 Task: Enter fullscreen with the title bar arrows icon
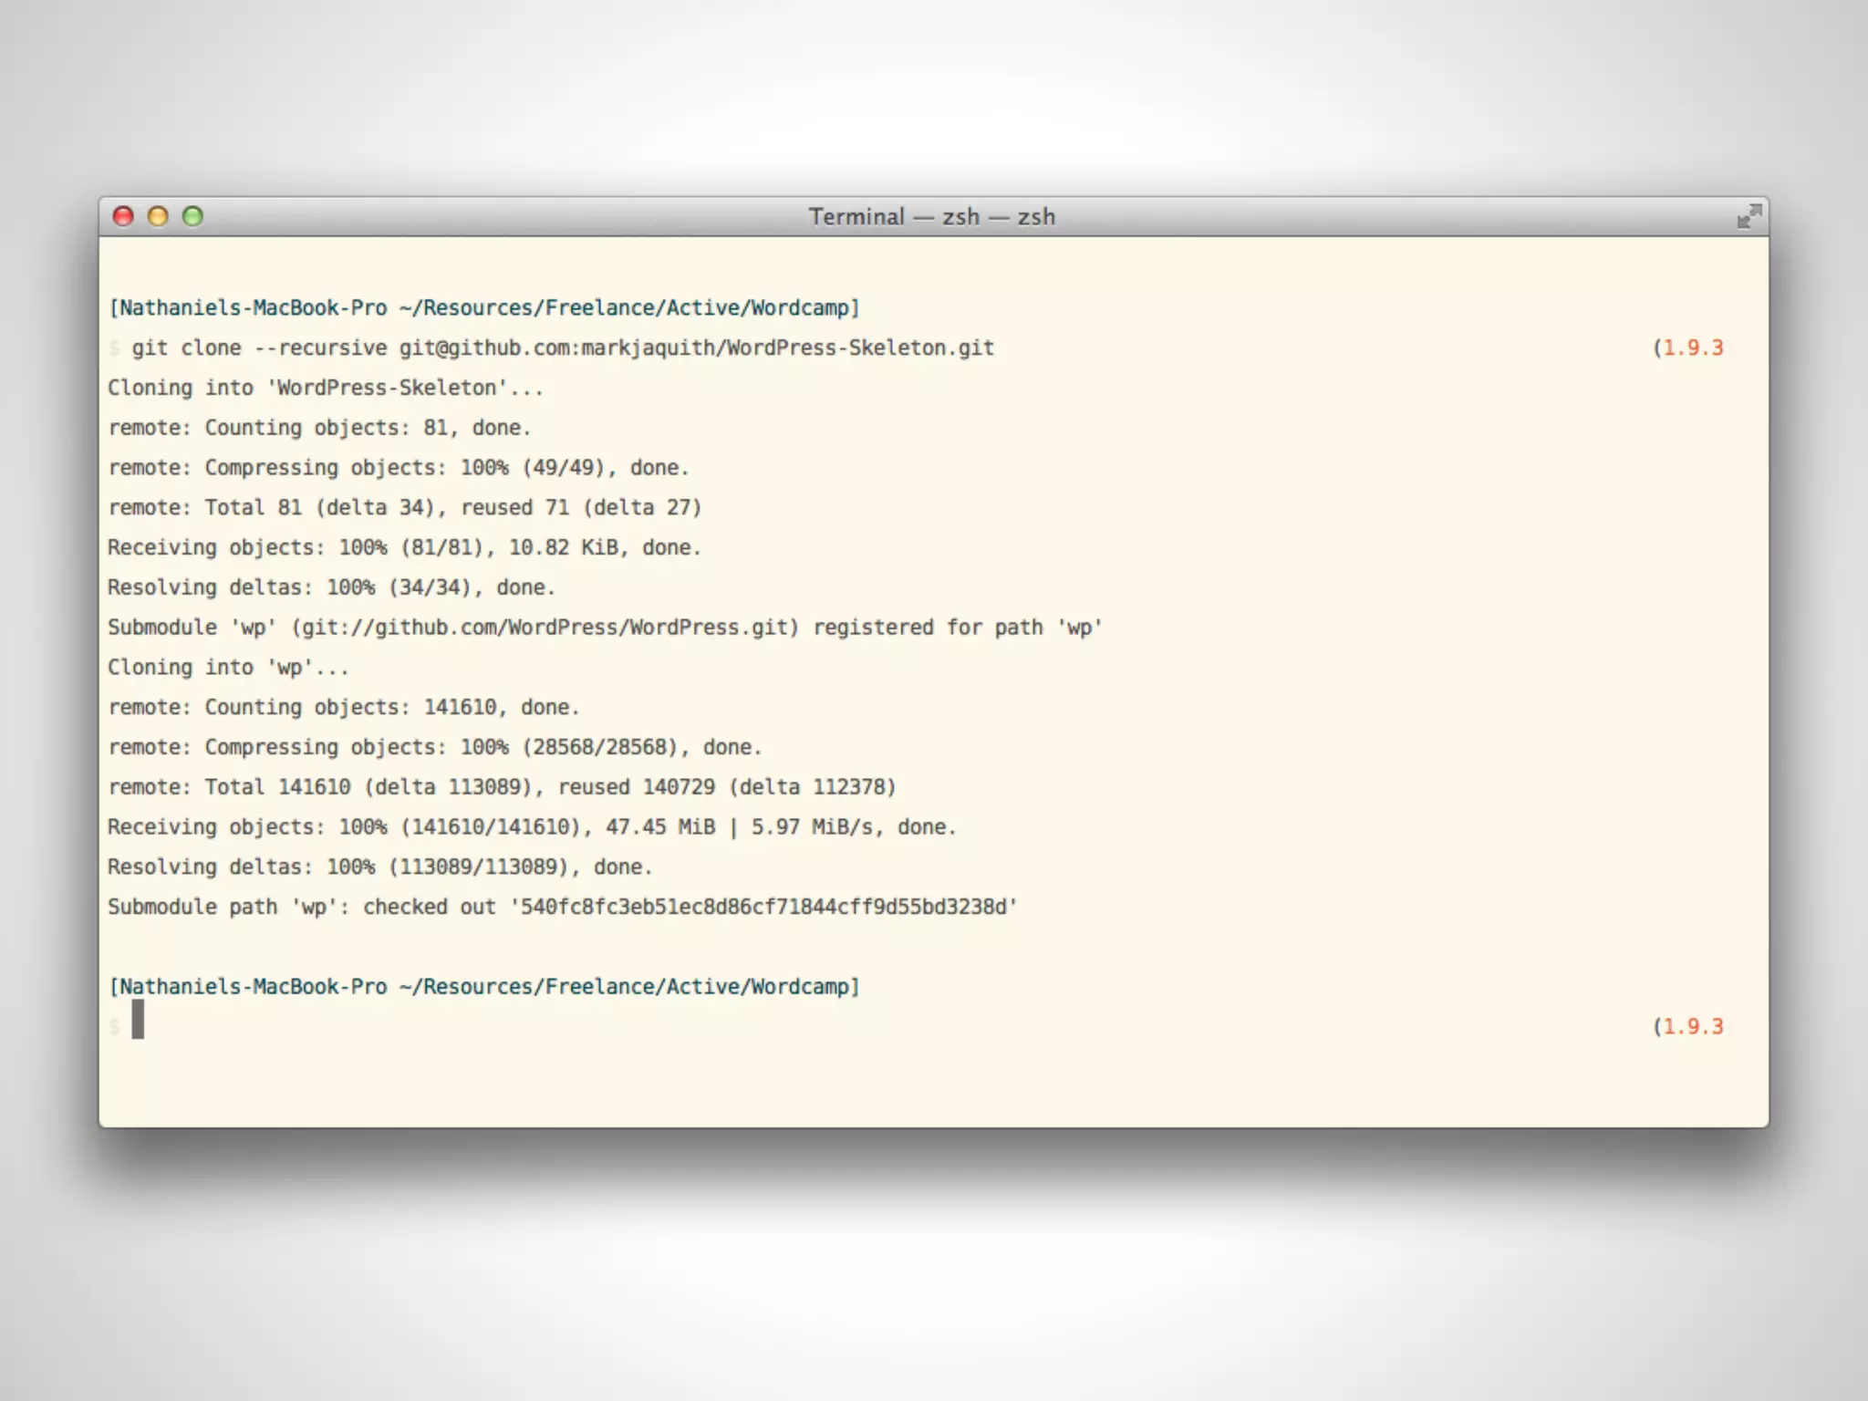tap(1749, 216)
